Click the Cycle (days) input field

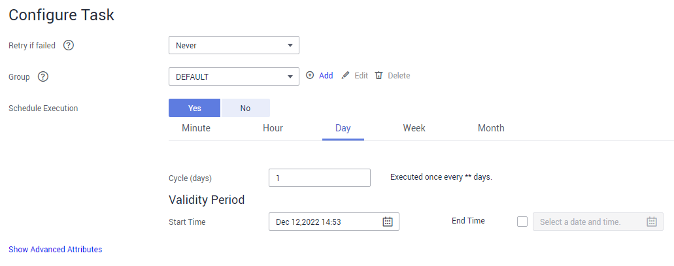pos(320,178)
